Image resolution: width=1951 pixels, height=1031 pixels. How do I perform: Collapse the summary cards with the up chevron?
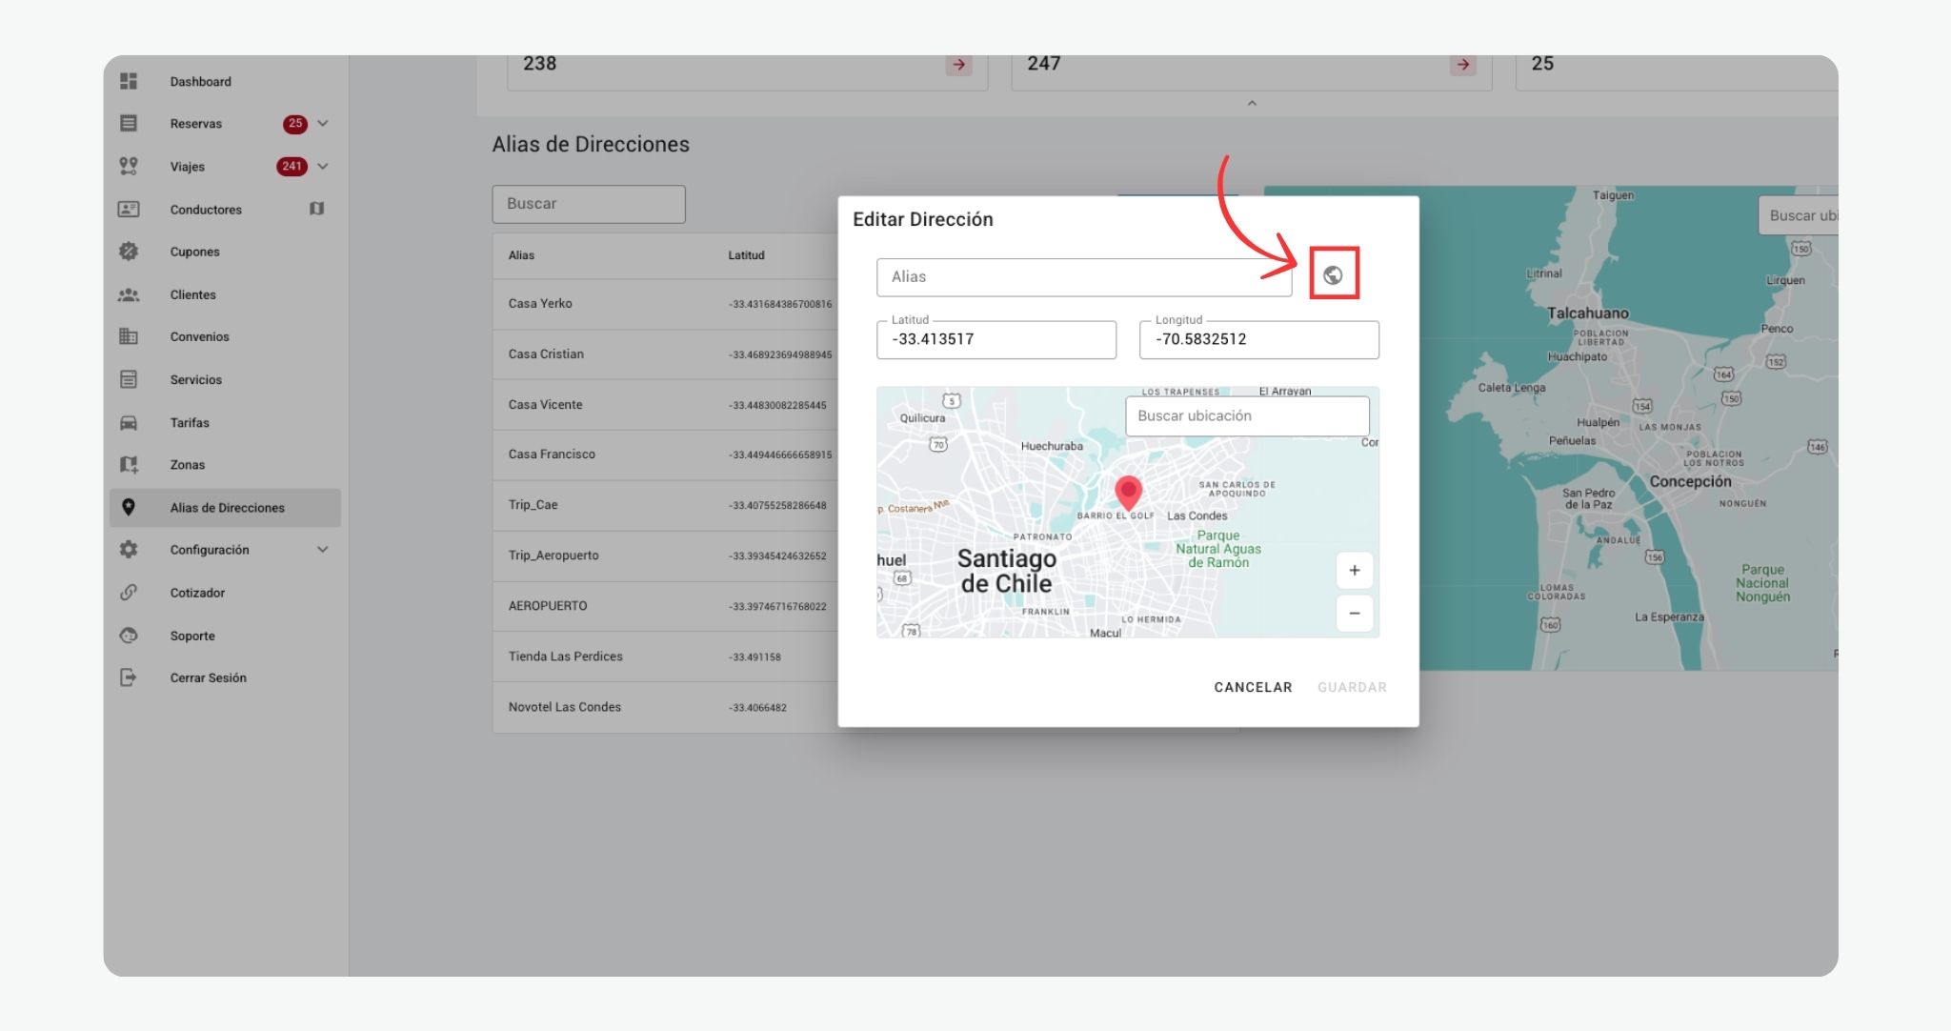pyautogui.click(x=1252, y=103)
